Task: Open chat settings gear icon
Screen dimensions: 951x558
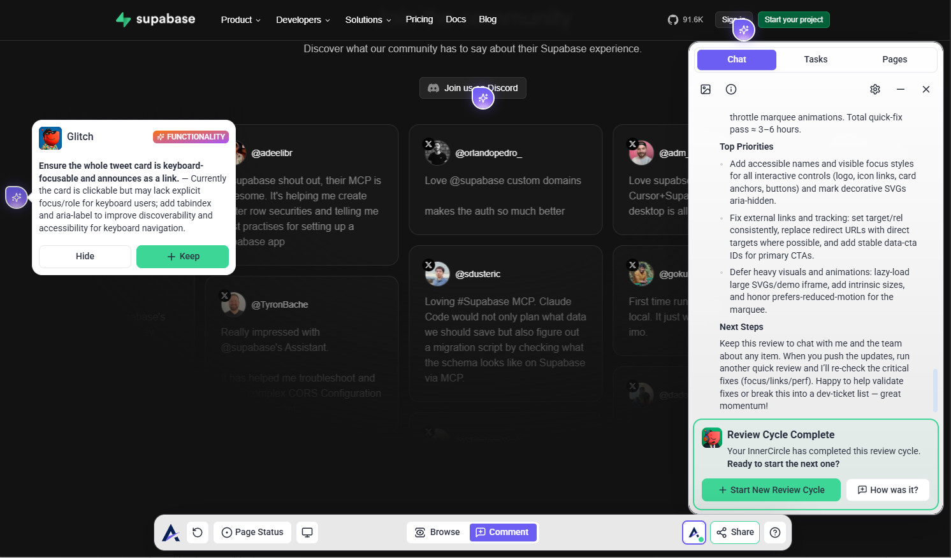Action: [875, 89]
